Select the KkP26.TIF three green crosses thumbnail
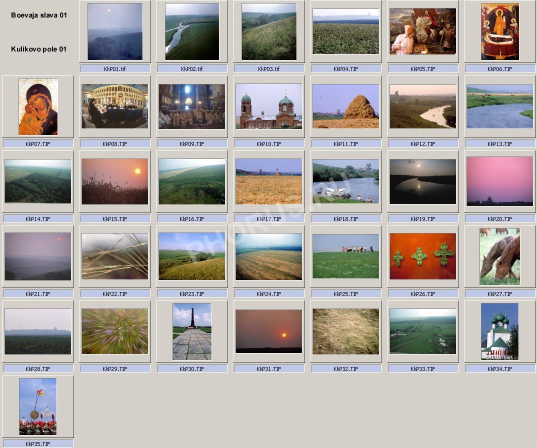The height and width of the screenshot is (448, 537). click(423, 256)
